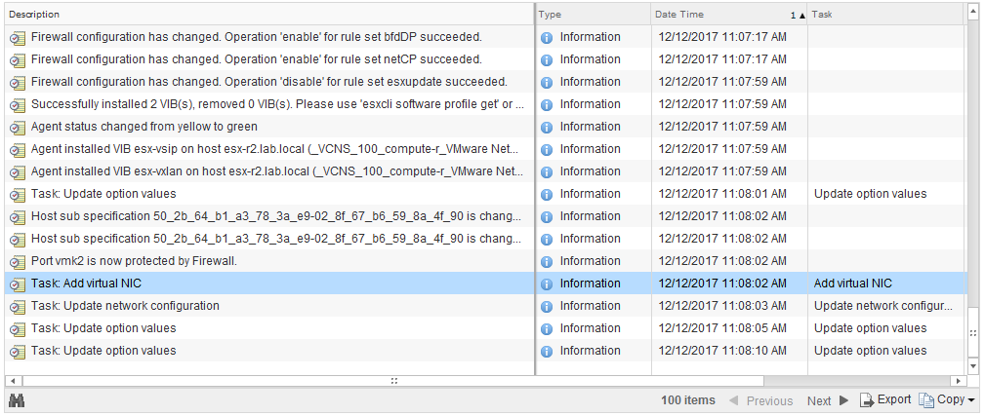The image size is (985, 416).
Task: Click event icon beside 'Agent status changed' row
Action: point(17,127)
